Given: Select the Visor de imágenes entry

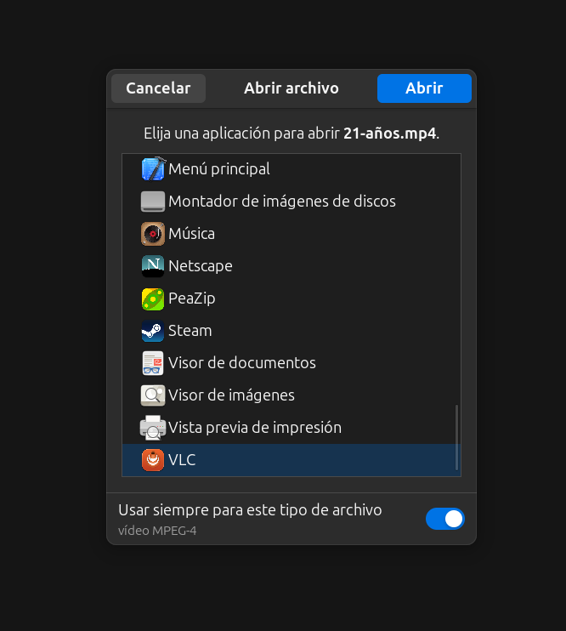Looking at the screenshot, I should [x=231, y=395].
